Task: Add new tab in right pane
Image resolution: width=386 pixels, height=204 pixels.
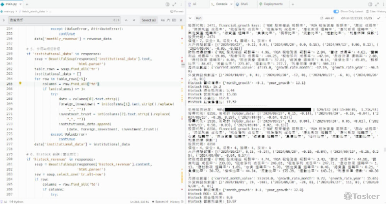Action: pos(293,4)
